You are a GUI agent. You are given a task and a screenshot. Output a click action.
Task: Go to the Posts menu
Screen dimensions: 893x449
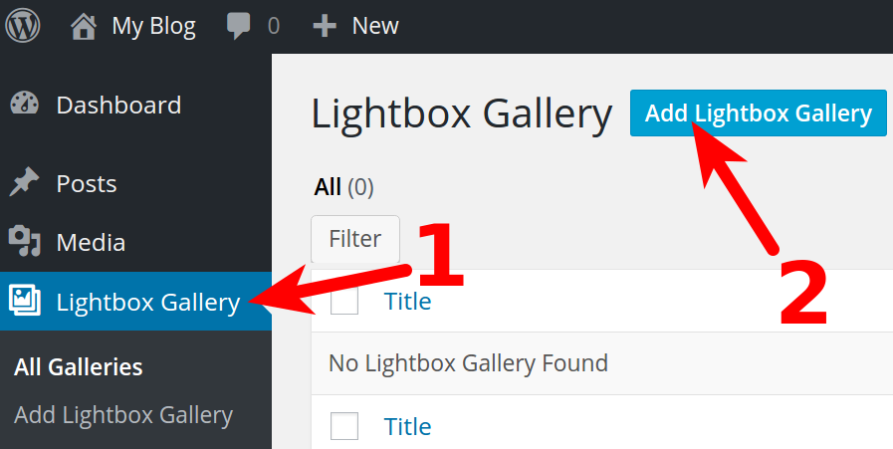(87, 184)
